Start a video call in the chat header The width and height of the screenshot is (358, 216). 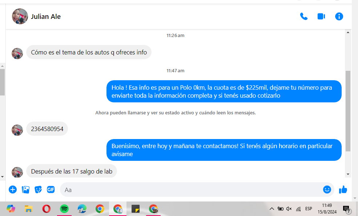[x=321, y=16]
